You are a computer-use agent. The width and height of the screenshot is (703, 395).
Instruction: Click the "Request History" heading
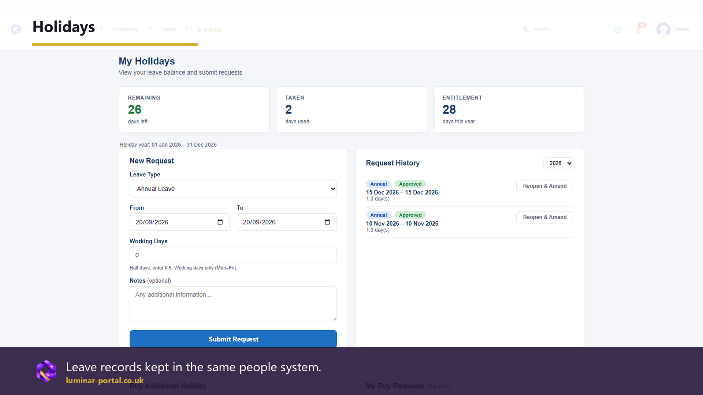[x=393, y=163]
